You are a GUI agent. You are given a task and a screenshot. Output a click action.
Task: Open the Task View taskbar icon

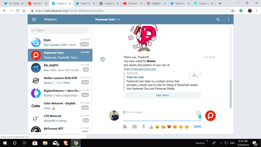(x=24, y=143)
